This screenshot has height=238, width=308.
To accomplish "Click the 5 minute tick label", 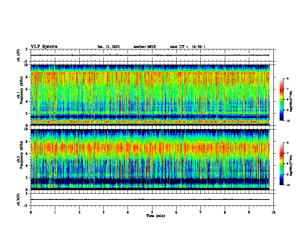I will [x=152, y=212].
